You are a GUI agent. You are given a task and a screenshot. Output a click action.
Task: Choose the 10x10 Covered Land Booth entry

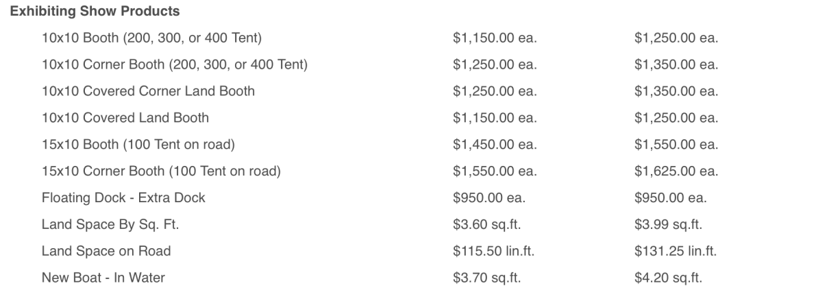125,118
